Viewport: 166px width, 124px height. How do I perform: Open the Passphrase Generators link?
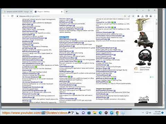(31, 87)
